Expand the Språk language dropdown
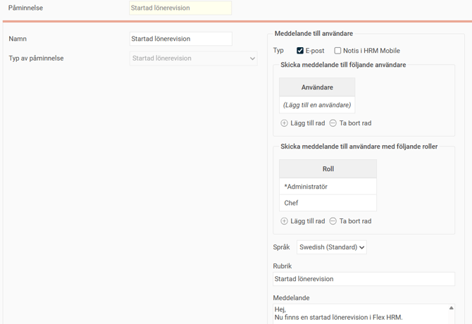 pos(331,248)
